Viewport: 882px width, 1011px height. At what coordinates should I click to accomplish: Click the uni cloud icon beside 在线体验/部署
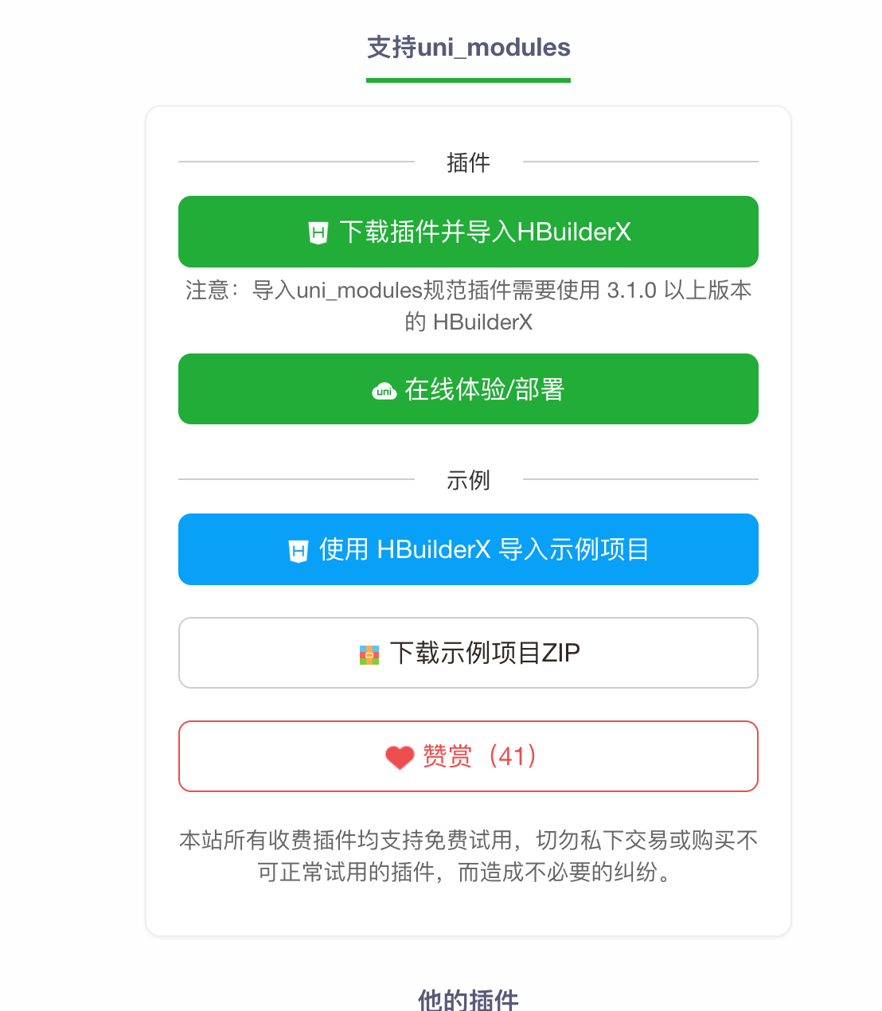pyautogui.click(x=384, y=391)
